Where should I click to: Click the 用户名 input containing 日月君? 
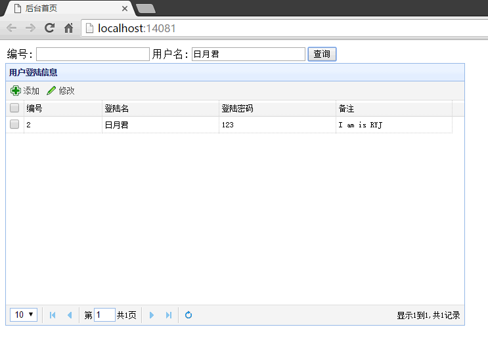coord(248,54)
